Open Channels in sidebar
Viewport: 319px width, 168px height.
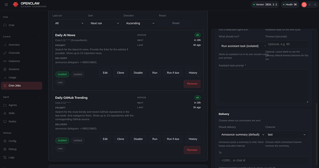(21, 53)
